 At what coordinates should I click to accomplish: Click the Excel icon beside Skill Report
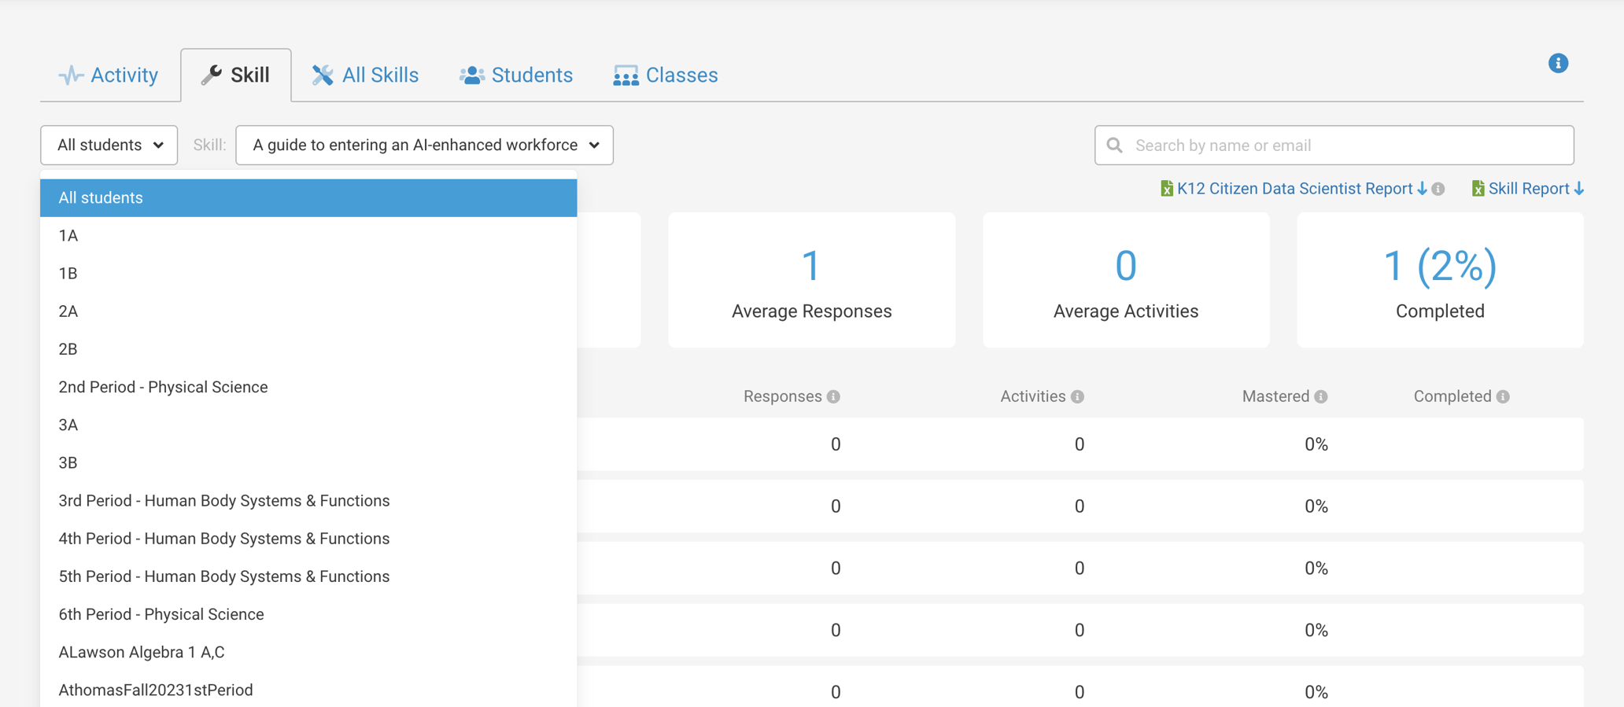(1478, 189)
